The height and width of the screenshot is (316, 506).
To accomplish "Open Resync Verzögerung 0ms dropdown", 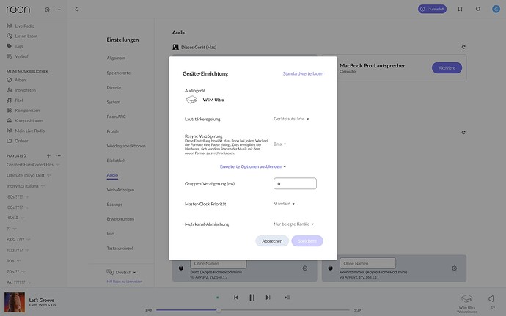I will pos(279,144).
